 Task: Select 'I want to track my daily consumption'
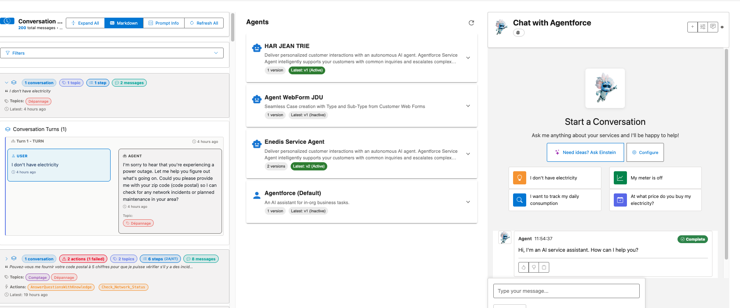(555, 200)
